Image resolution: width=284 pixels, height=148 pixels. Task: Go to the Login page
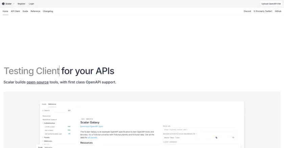point(31,4)
